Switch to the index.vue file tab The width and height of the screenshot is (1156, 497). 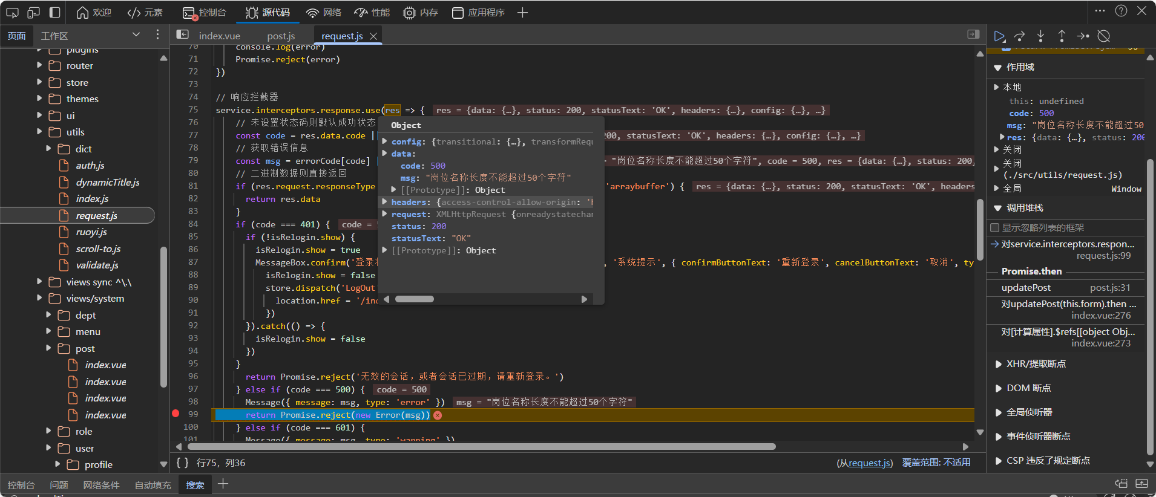click(x=219, y=36)
